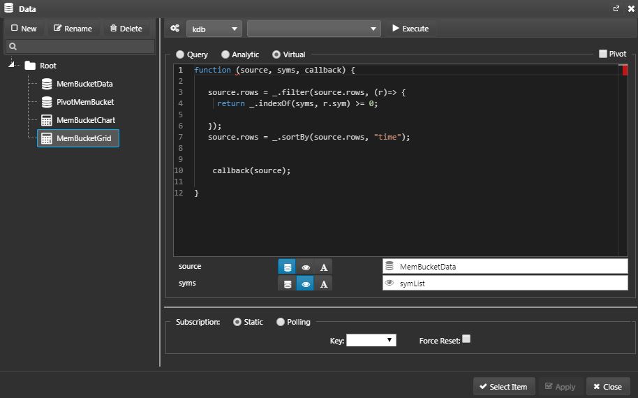Click the red error marker in editor scrollbar
Screen dimensions: 638x398
point(625,70)
